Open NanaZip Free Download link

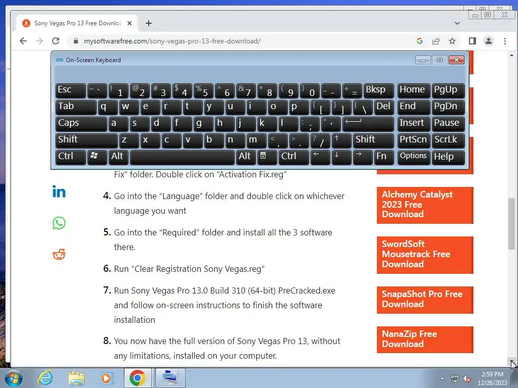425,339
